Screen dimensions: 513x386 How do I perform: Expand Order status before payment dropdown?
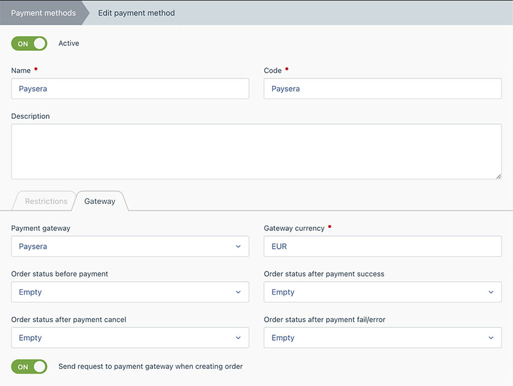130,292
